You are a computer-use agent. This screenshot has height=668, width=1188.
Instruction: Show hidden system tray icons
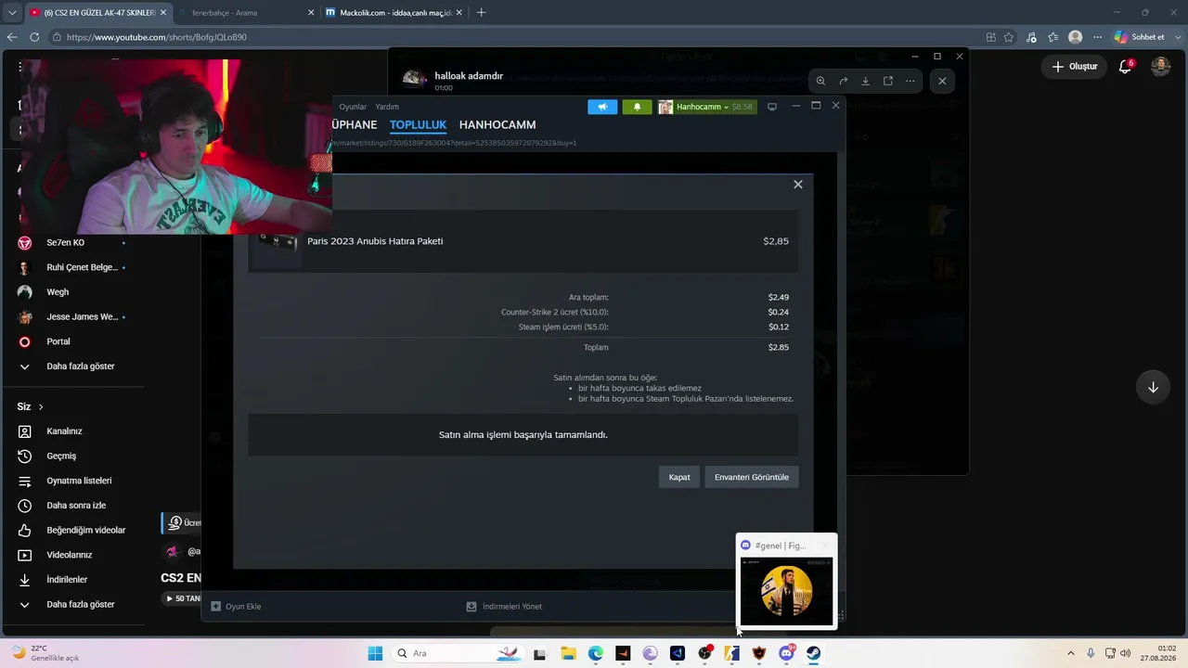1070,653
